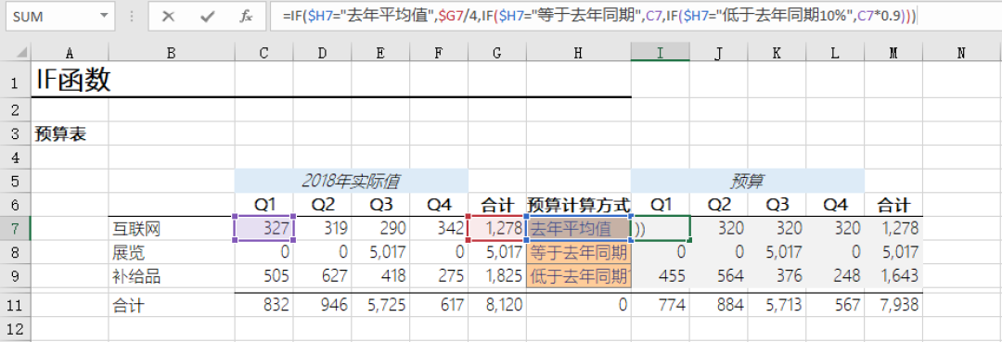Click cell K8 containing 5,017
Image resolution: width=1002 pixels, height=342 pixels.
[777, 252]
